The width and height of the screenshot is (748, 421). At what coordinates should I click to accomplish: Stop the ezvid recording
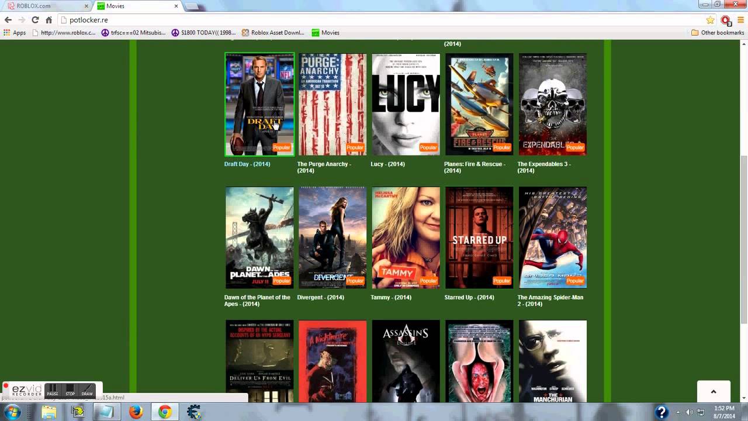click(x=70, y=390)
